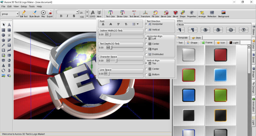The height and width of the screenshot is (136, 256).
Task: Select the arrow pointer tool
Action: (3, 25)
